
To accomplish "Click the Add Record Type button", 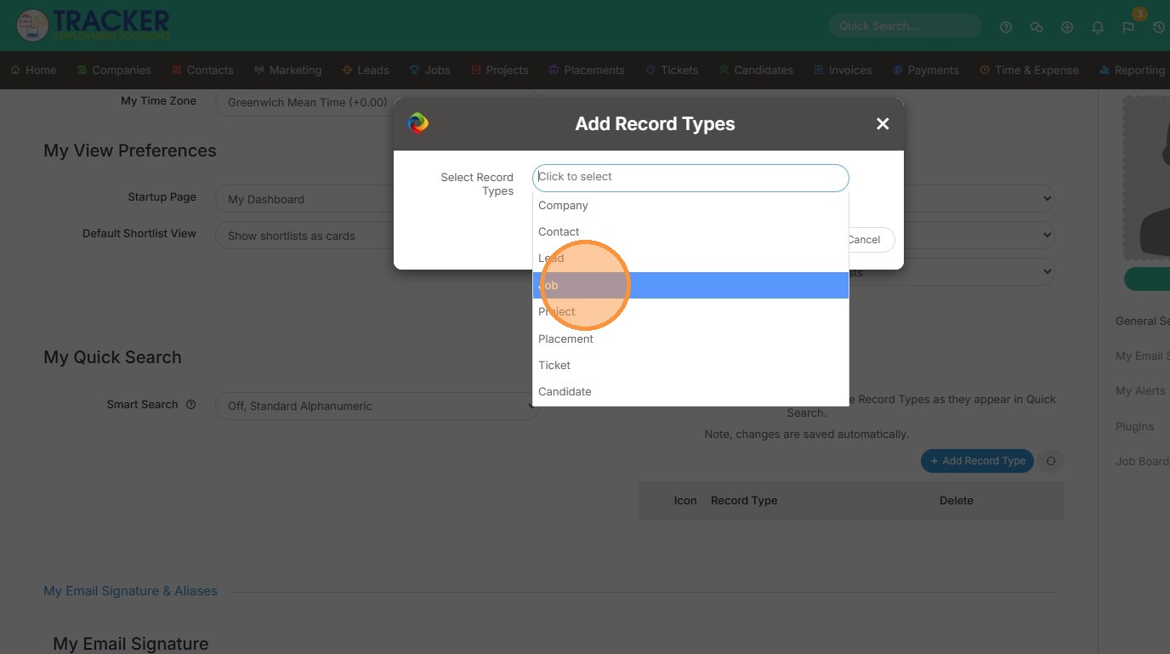I will click(x=977, y=461).
